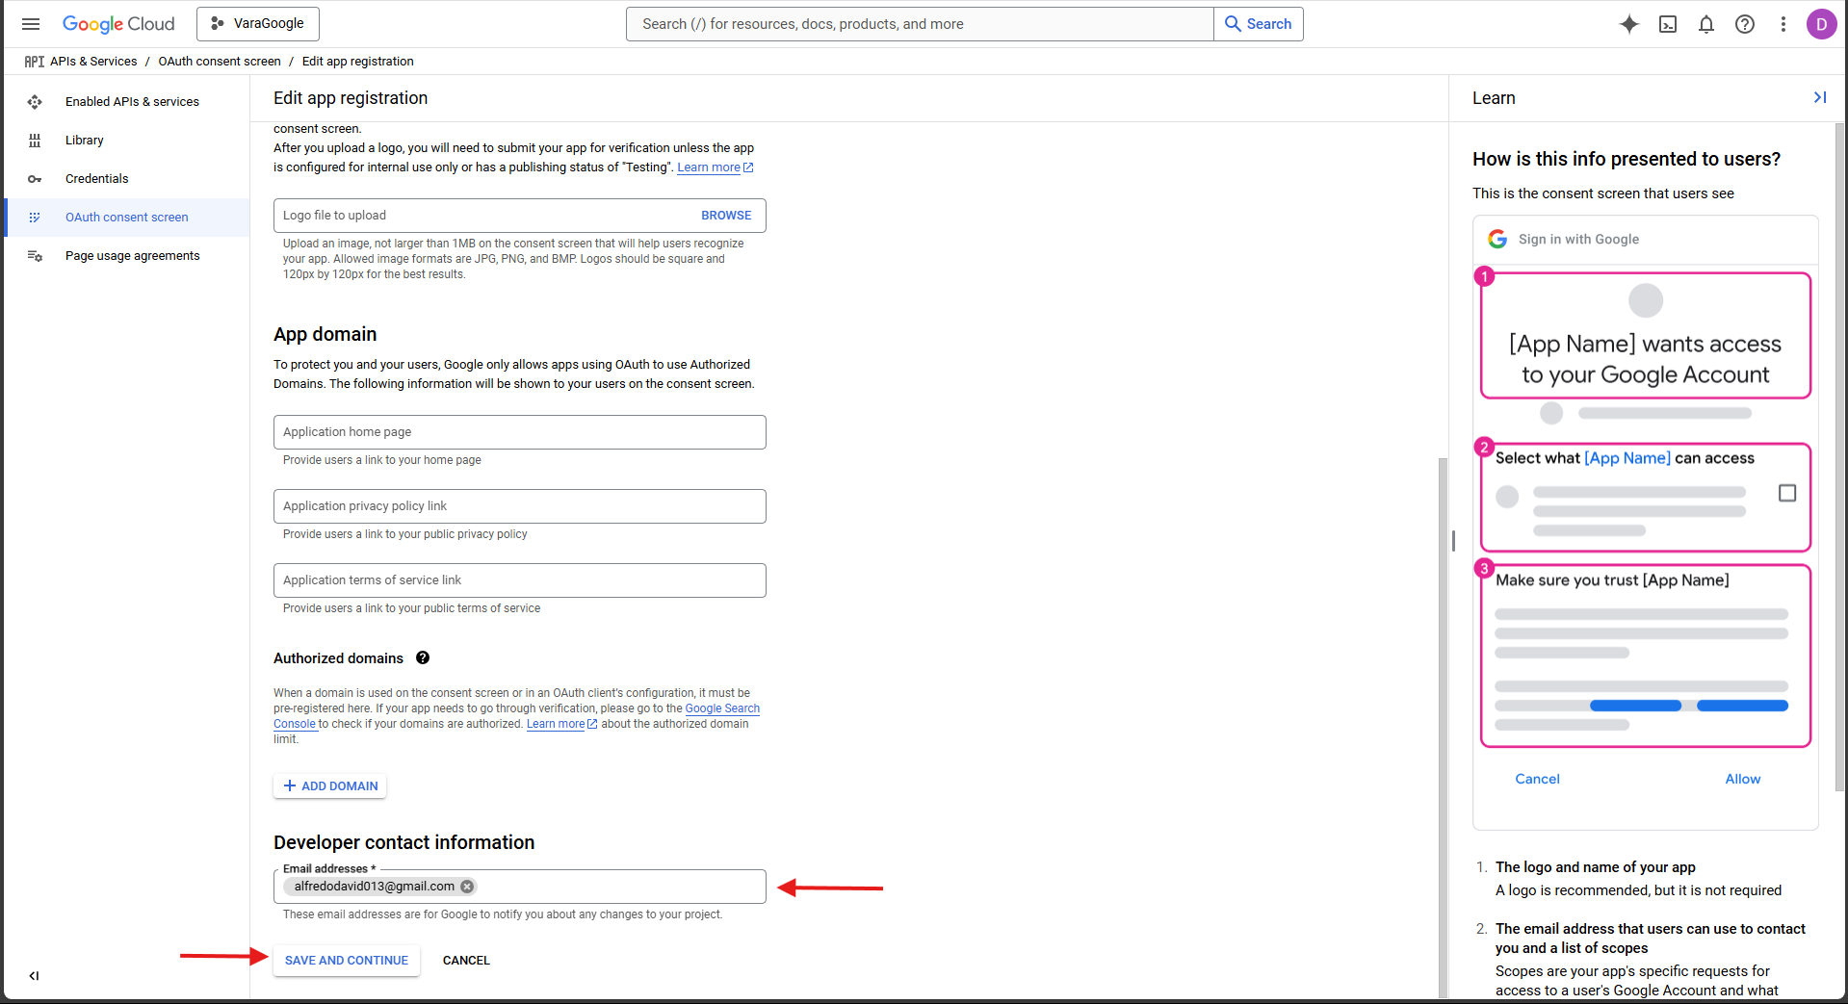Viewport: 1848px width, 1004px height.
Task: Click the main form vertical scrollbar
Action: pyautogui.click(x=1443, y=727)
